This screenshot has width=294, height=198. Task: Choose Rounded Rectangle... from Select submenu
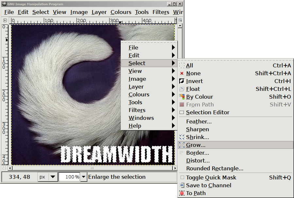point(235,168)
